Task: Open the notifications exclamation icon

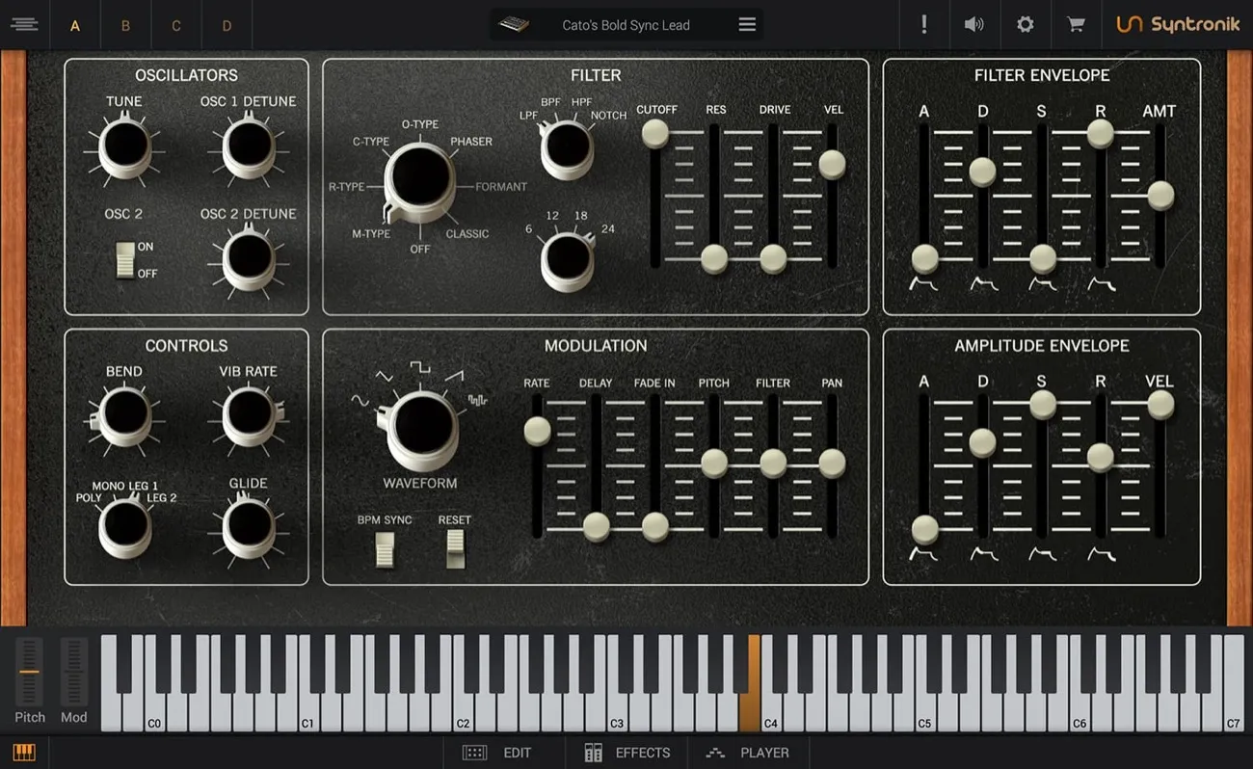Action: click(x=923, y=24)
